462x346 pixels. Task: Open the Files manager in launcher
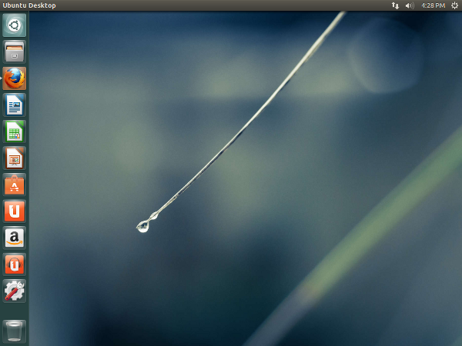(14, 52)
